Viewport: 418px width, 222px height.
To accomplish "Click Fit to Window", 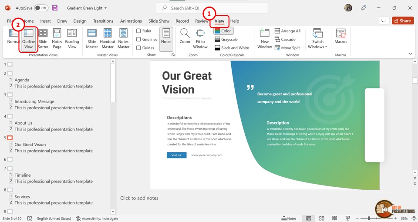I will click(200, 39).
